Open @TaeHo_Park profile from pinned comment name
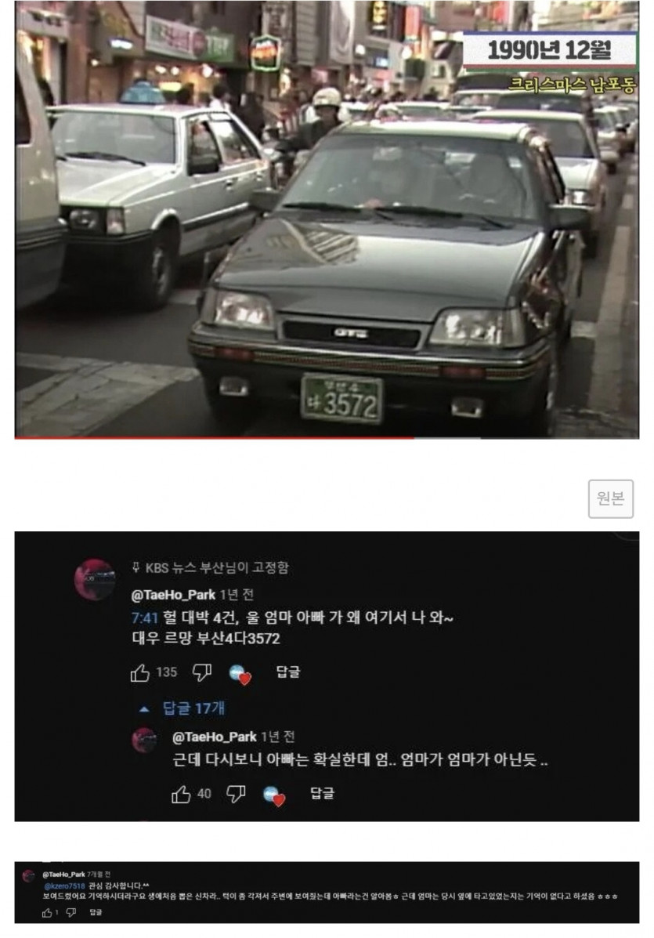654x938 pixels. pos(173,595)
